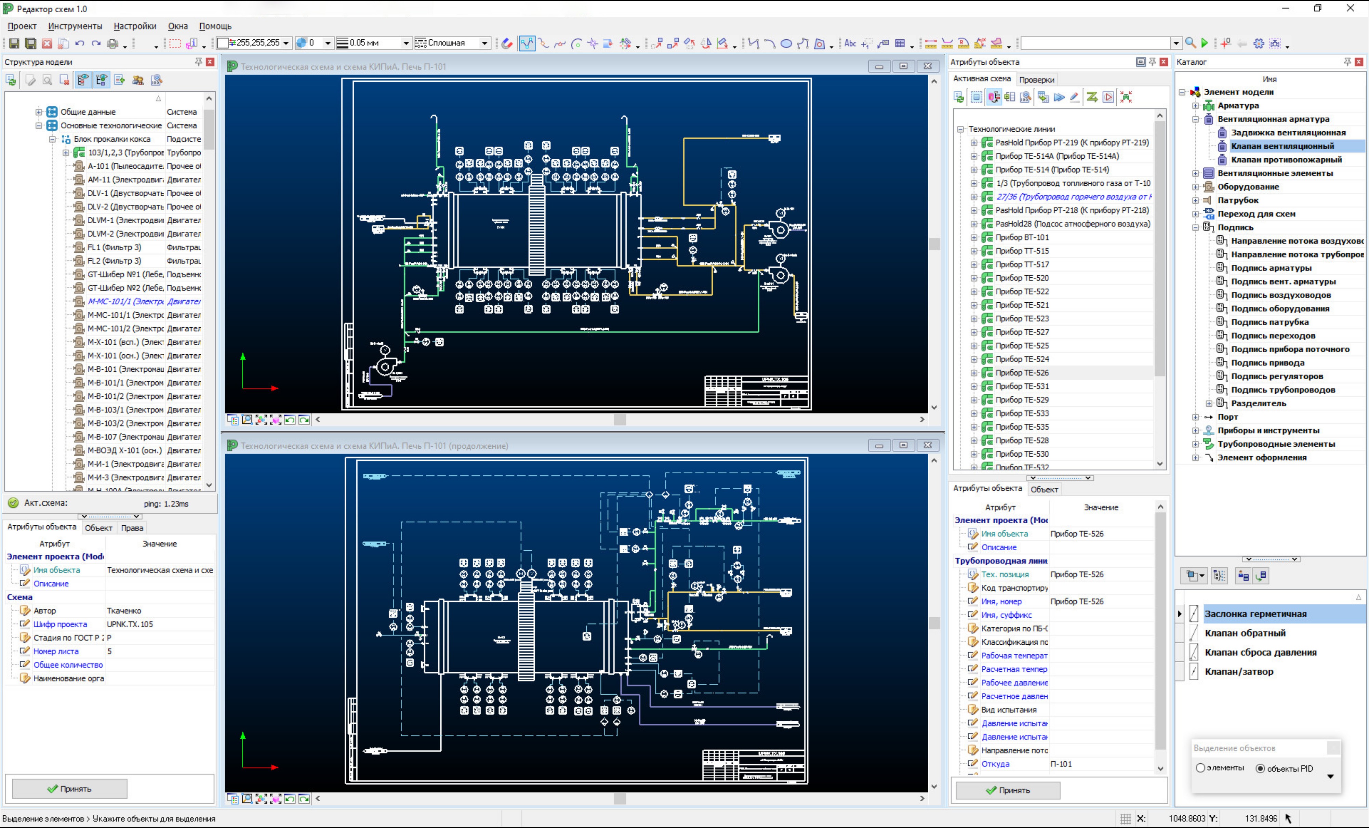Screen dimensions: 1369x828
Task: Select the ellipse drawing tool
Action: [786, 43]
